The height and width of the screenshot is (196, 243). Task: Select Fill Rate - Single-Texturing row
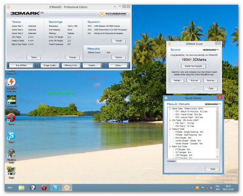189,132
